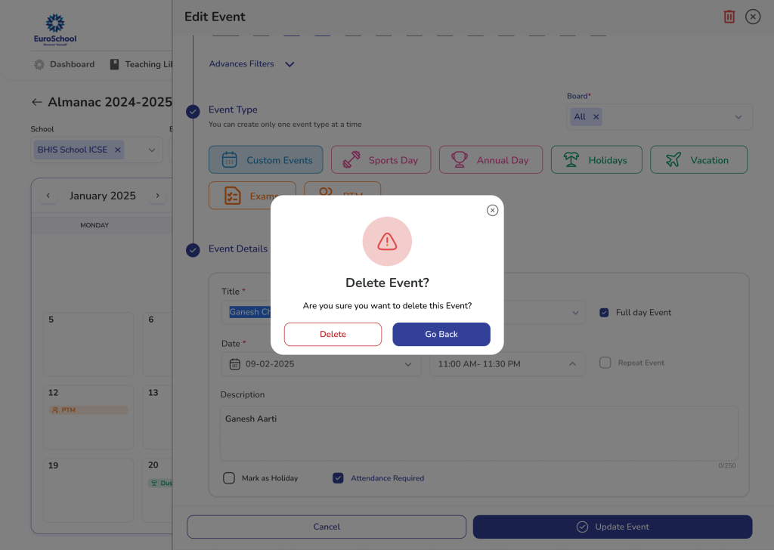Open the time range dropdown
The height and width of the screenshot is (550, 774).
572,363
